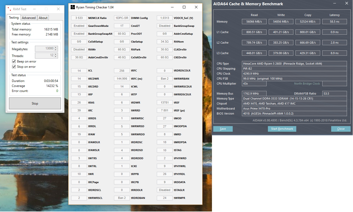The height and width of the screenshot is (212, 353).
Task: Click the Memory Write 54856 MB/s field
Action: pos(281,22)
